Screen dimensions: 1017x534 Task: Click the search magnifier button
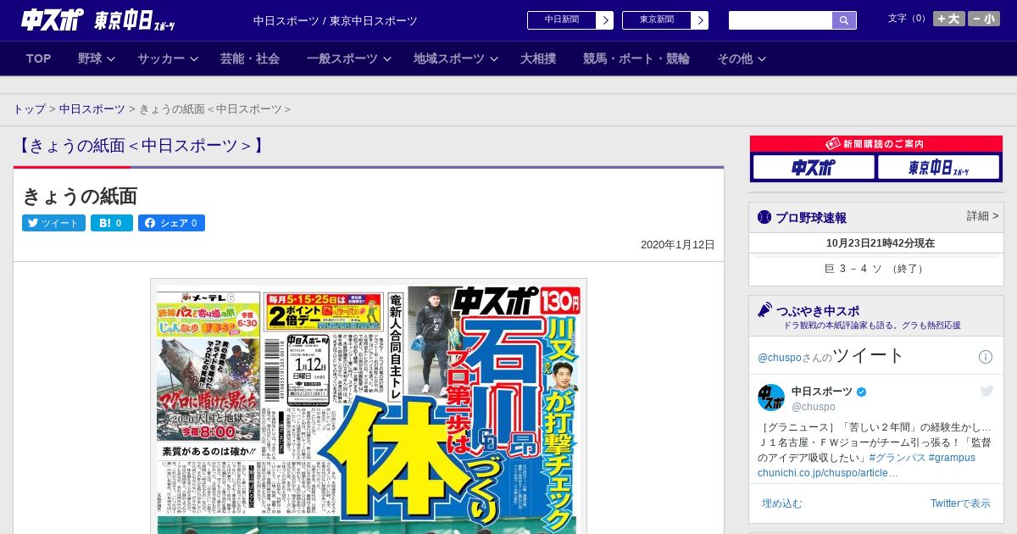coord(844,20)
